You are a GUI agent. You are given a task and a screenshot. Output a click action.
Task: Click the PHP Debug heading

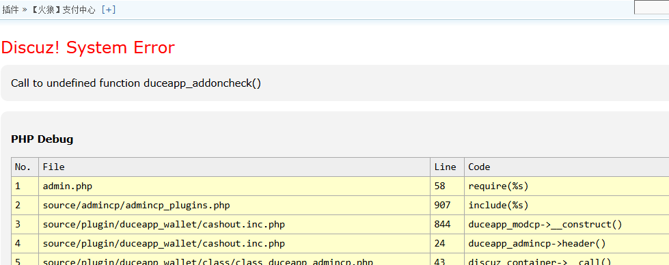[42, 139]
